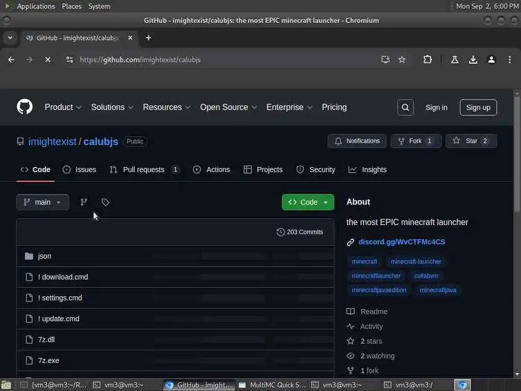Open site information icon in address bar
This screenshot has height=391, width=521.
[x=69, y=60]
